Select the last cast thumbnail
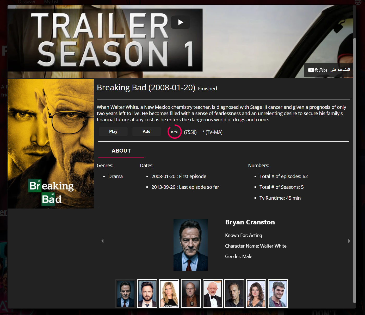 [278, 294]
